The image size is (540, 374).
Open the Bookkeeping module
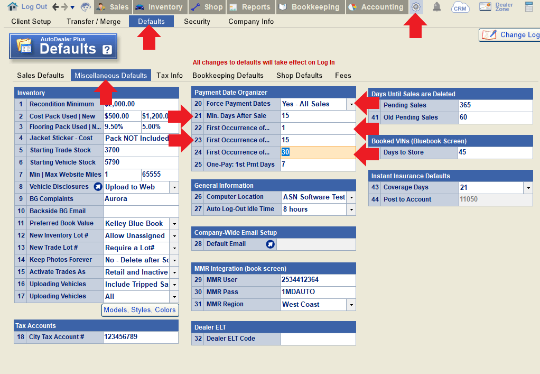click(x=310, y=7)
